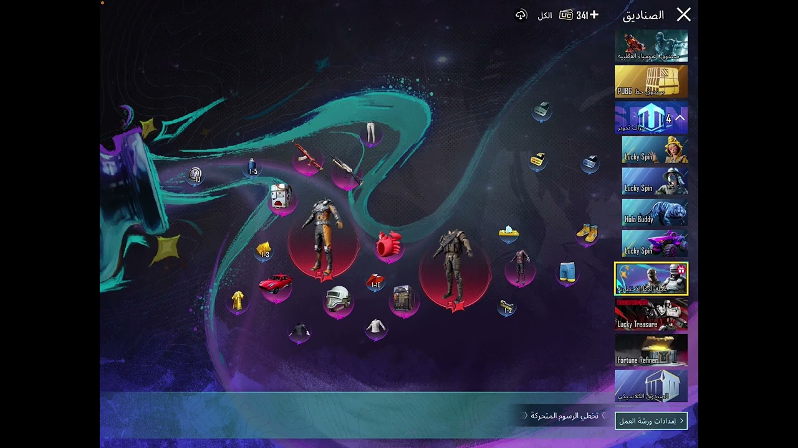Image resolution: width=798 pixels, height=448 pixels.
Task: Open the الكل filter dropdown
Action: tap(545, 15)
